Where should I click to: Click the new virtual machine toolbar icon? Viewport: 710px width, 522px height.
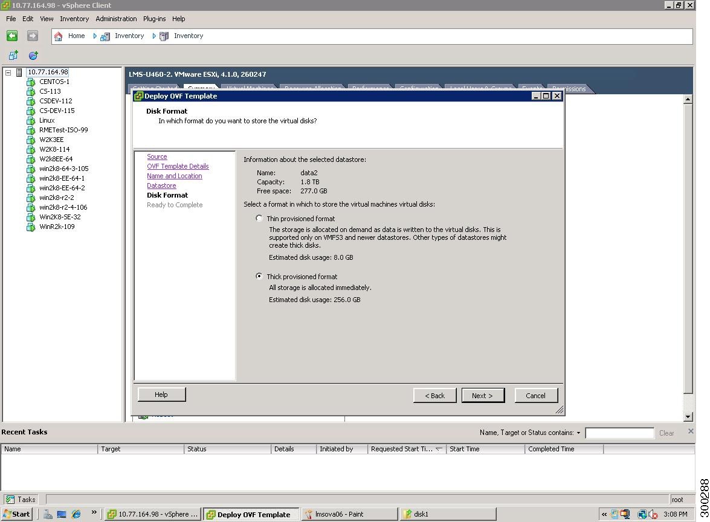pyautogui.click(x=13, y=55)
